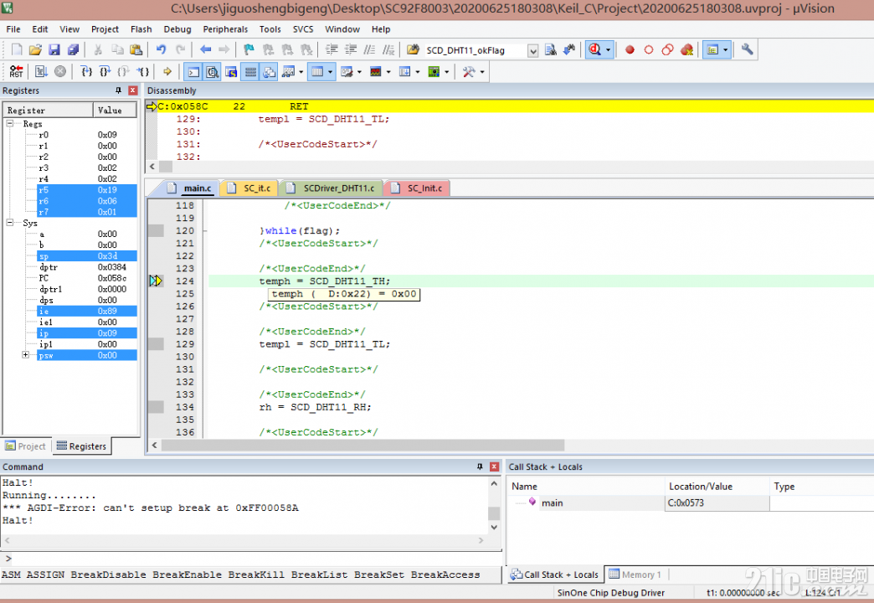Open the debug session button's dropdown arrow
Image resolution: width=874 pixels, height=603 pixels.
point(608,50)
